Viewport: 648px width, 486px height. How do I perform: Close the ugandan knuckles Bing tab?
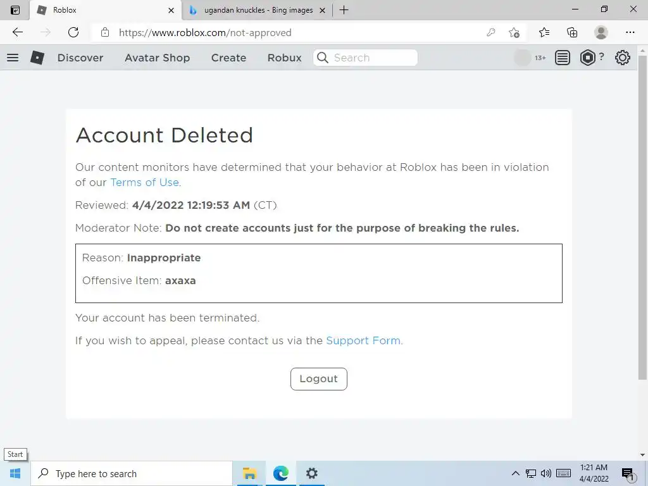click(x=322, y=10)
